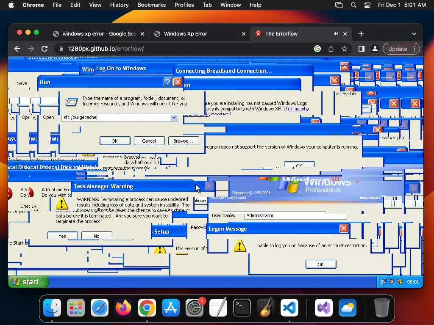434x325 pixels.
Task: Launch Safari from the Dock
Action: pos(99,308)
